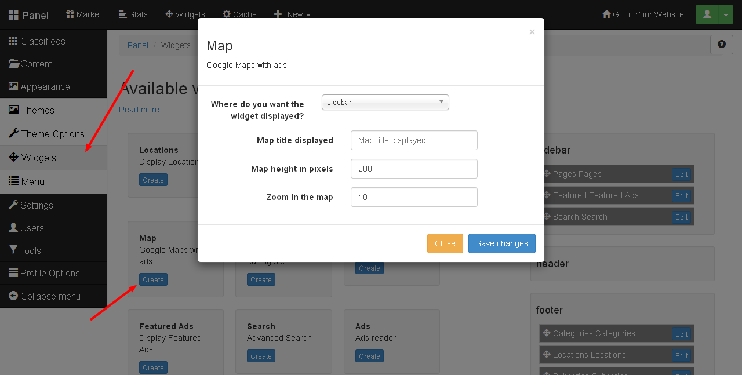This screenshot has height=375, width=742.
Task: Click the Save changes button
Action: coord(502,243)
